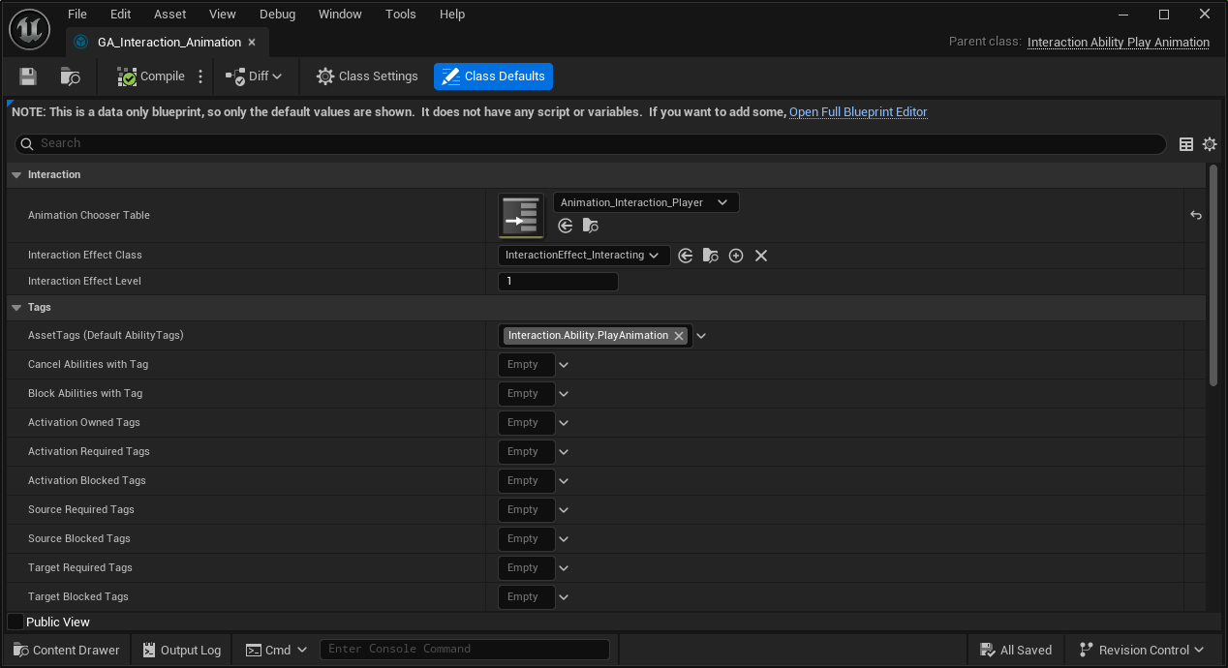This screenshot has height=668, width=1228.
Task: Browse to the InteractionEffect_Interacting asset
Action: [711, 255]
